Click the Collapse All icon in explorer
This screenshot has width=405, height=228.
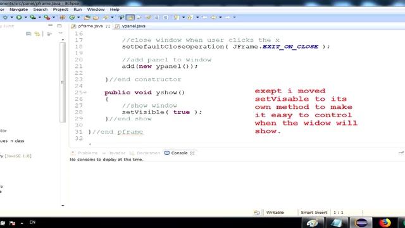[x=28, y=34]
